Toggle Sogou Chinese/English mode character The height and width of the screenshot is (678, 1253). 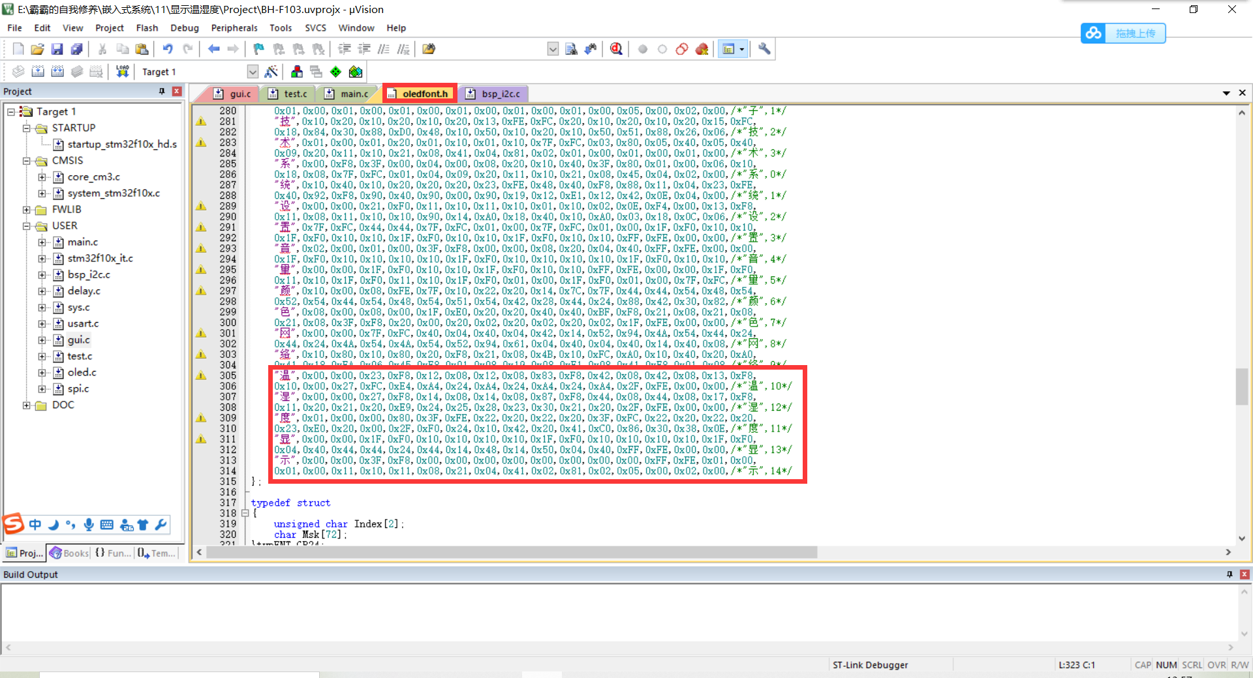[x=35, y=524]
